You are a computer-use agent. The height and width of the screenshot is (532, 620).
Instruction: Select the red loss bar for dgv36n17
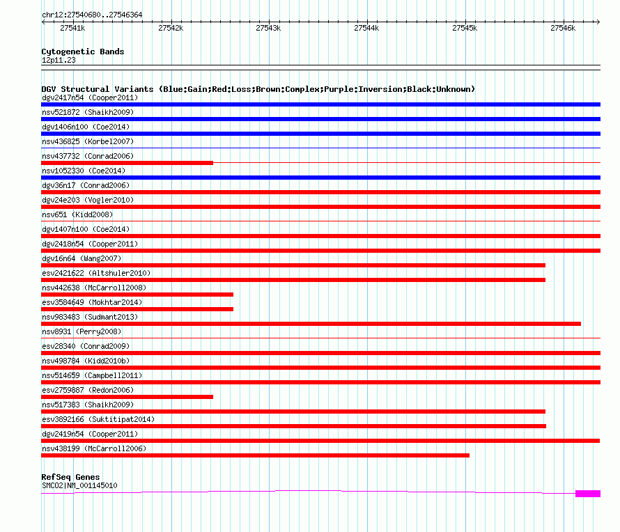pyautogui.click(x=320, y=192)
